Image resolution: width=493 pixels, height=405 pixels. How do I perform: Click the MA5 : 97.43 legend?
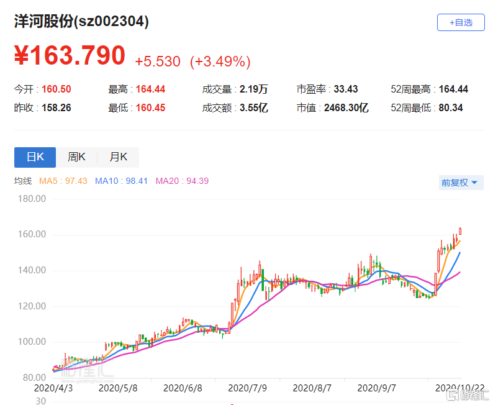click(63, 181)
